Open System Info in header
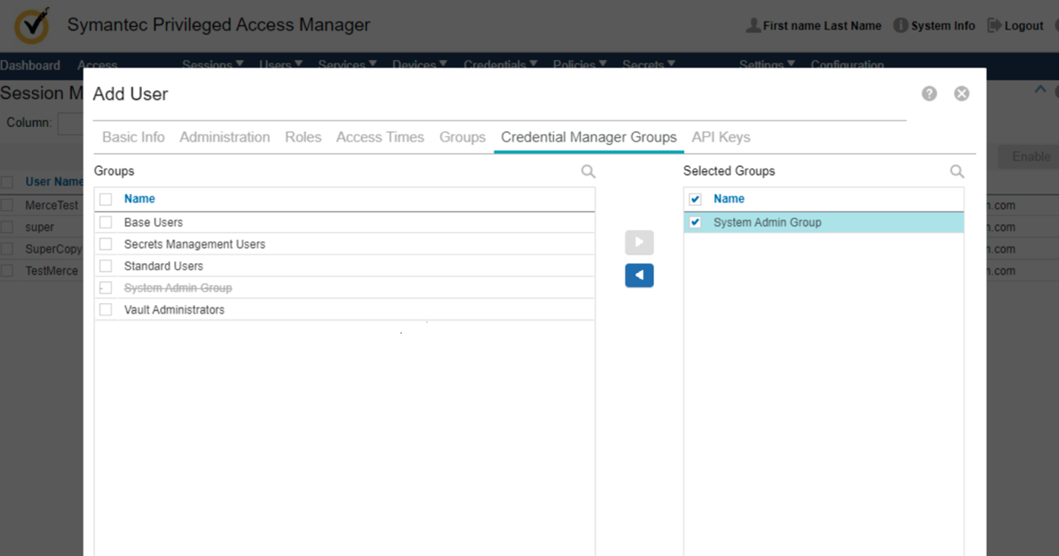This screenshot has width=1059, height=556. click(935, 26)
